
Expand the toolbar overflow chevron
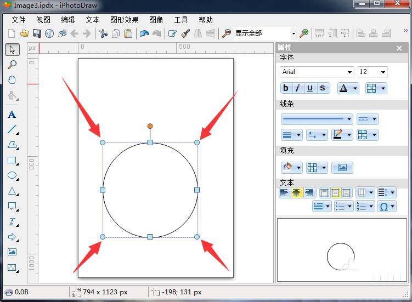(406, 31)
